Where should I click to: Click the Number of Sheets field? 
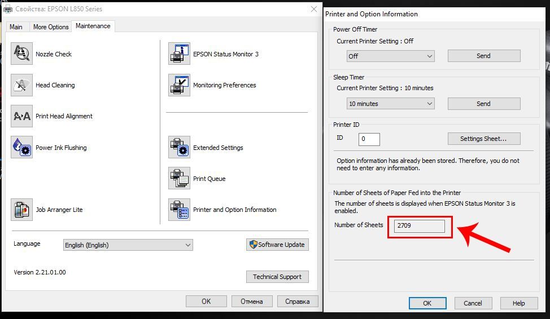420,226
